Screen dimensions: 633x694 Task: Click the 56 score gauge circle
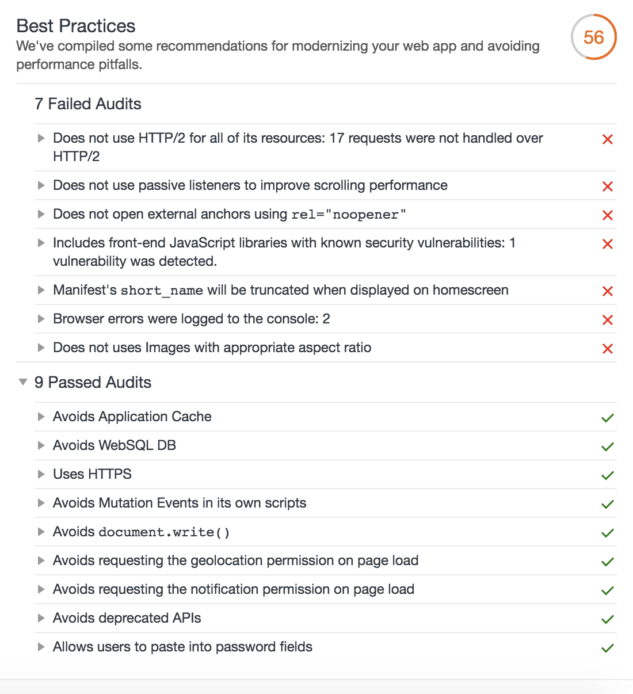coord(593,37)
